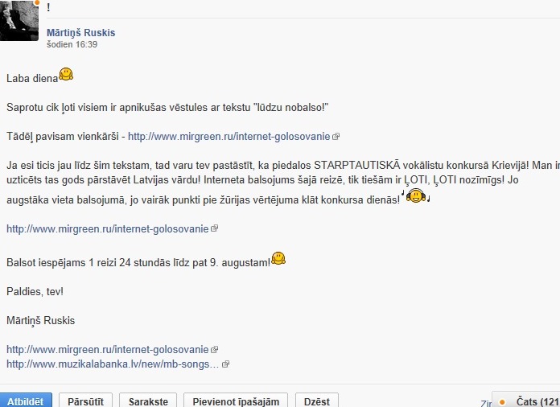Screen dimensions: 560x407
Task: Click the Sarakste conversation button
Action: (x=148, y=401)
